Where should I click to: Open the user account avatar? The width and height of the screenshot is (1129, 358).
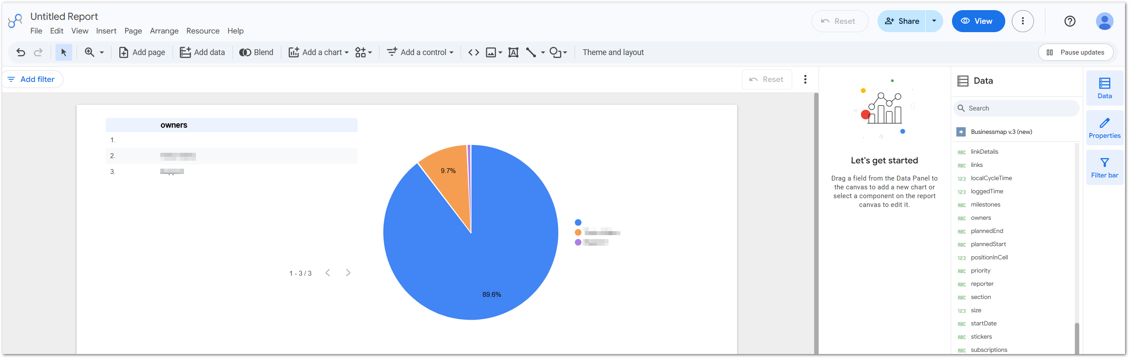(1104, 21)
